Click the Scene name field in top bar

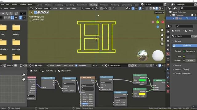click(154, 5)
